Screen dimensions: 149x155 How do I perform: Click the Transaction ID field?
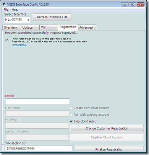tap(39, 149)
